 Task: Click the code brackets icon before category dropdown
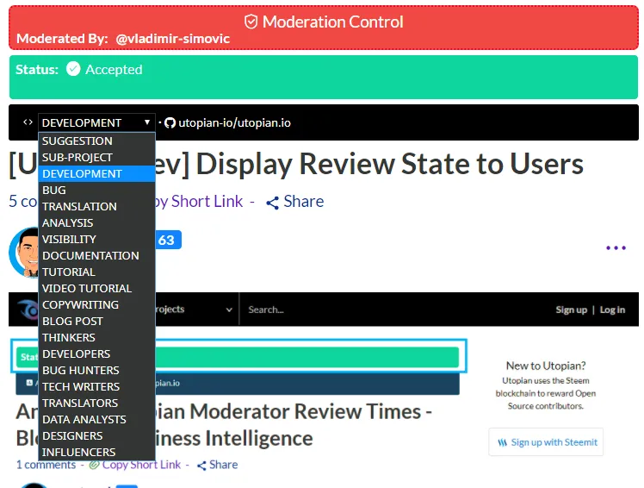coord(28,122)
